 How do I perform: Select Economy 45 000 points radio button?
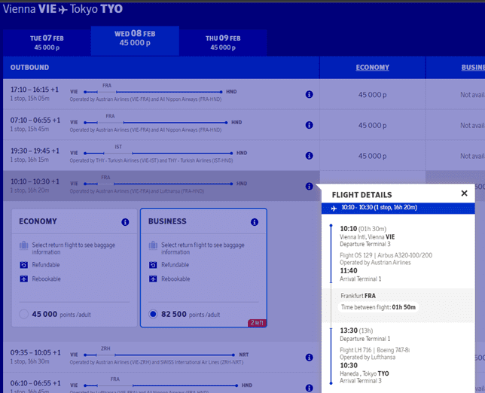[x=24, y=314]
